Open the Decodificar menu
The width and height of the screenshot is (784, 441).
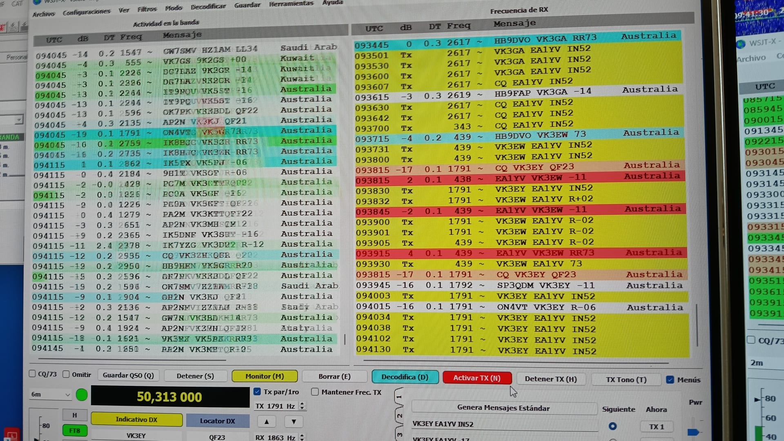click(x=208, y=7)
